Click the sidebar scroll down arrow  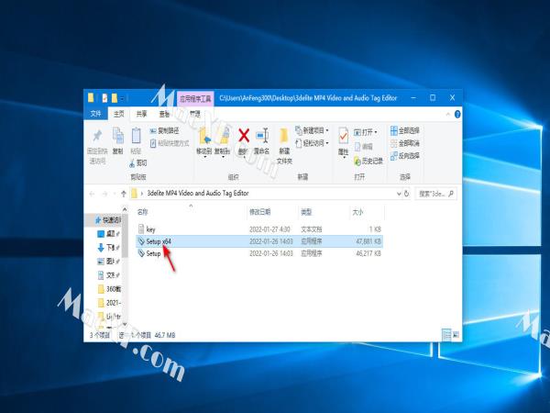tap(125, 325)
